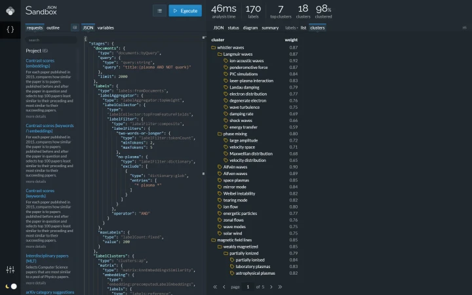Click the Maxwellian distribution tag icon

click(x=226, y=154)
